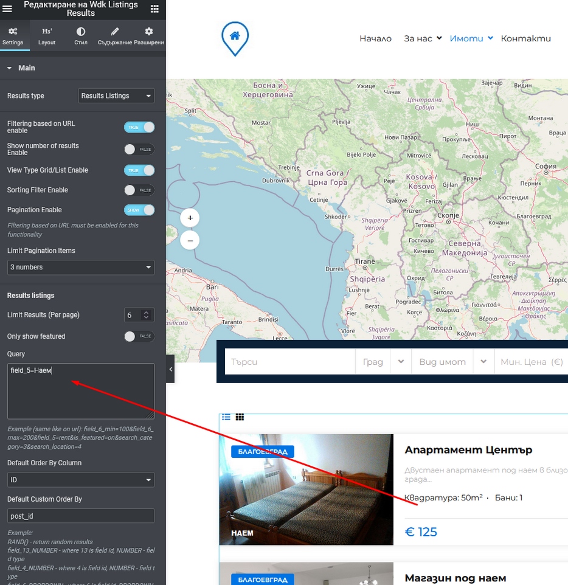Screen dimensions: 568x585
Task: Toggle Only show featured switch
Action: pos(139,336)
